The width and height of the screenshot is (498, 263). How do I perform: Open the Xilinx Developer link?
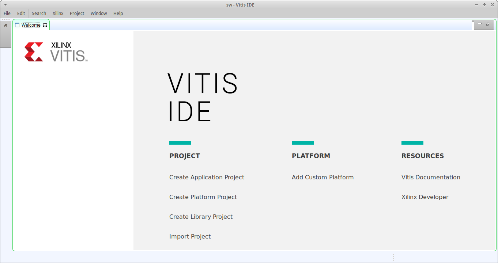pyautogui.click(x=425, y=197)
